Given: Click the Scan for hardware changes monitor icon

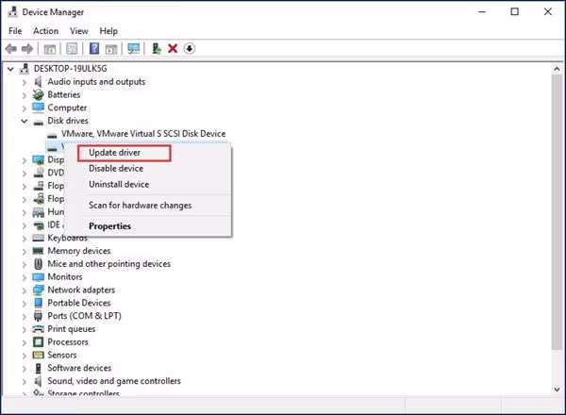Looking at the screenshot, I should pos(134,48).
